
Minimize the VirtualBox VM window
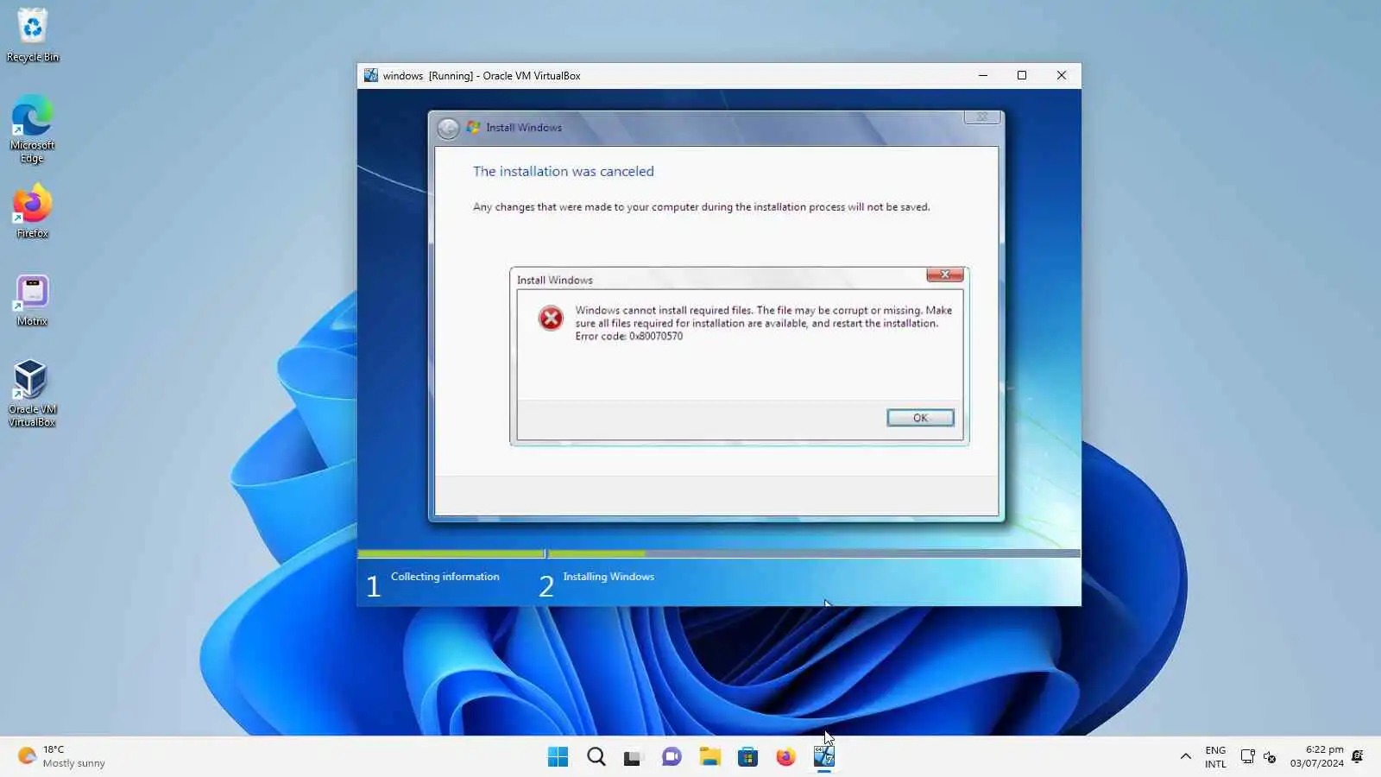[983, 76]
